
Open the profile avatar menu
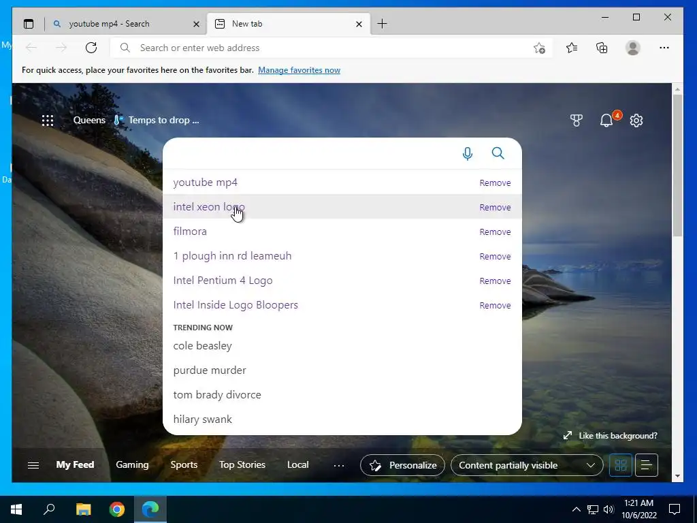tap(632, 48)
